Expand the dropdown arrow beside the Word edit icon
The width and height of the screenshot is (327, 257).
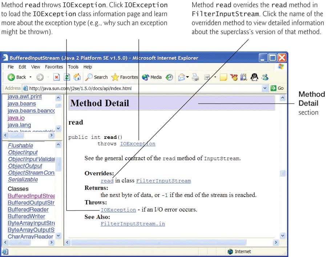[215, 77]
